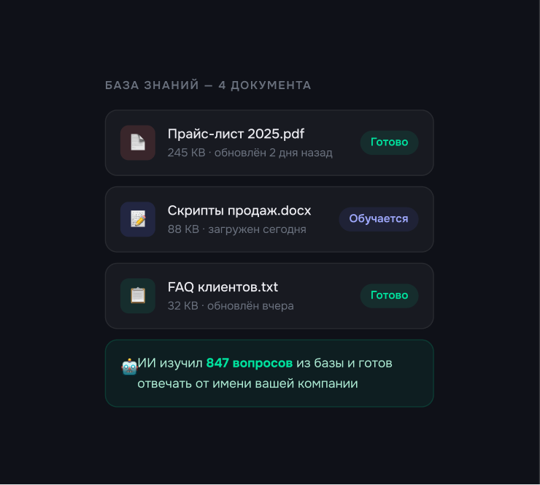Click the PDF document icon for Прайс-лист
540x485 pixels.
point(138,142)
